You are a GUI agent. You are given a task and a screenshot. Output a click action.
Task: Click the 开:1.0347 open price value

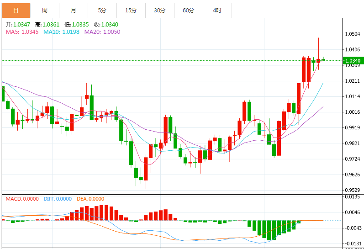click(18, 24)
